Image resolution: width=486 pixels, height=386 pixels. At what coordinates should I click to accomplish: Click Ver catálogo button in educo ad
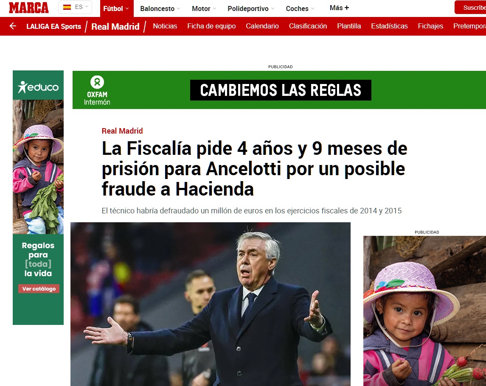tap(39, 289)
